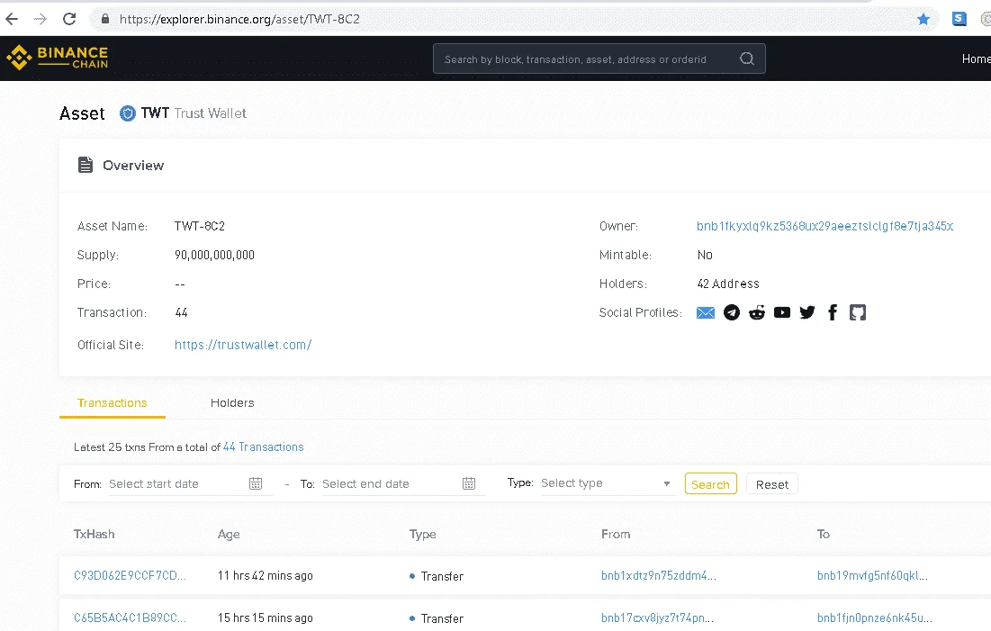Open the Home navigation item

[x=976, y=59]
